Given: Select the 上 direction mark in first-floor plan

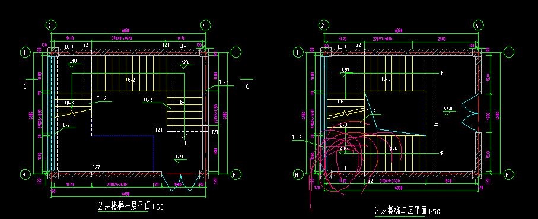Looking at the screenshot, I should 185,144.
